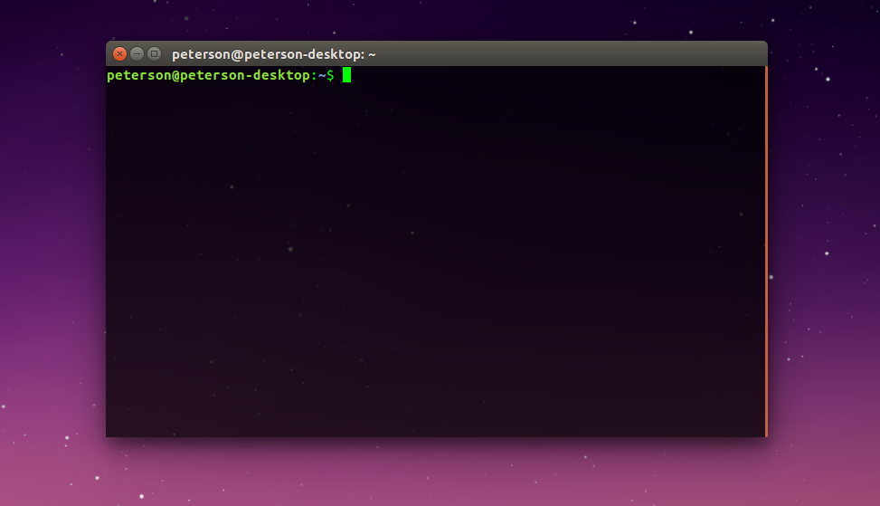Image resolution: width=880 pixels, height=506 pixels.
Task: Click the tilde in the window title
Action: pyautogui.click(x=372, y=54)
